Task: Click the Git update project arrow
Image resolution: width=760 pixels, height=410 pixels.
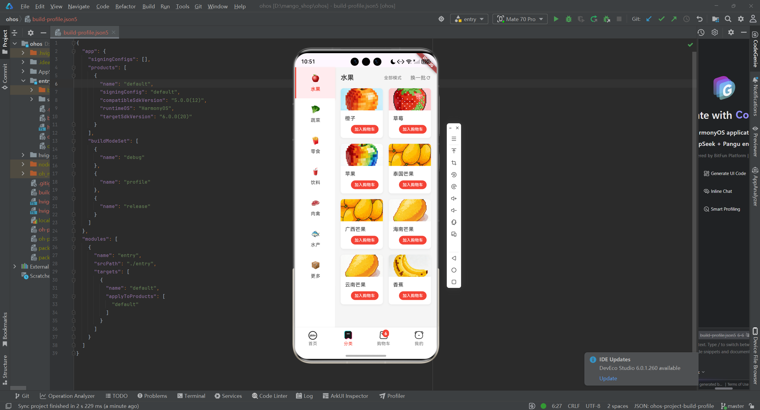Action: coord(649,19)
